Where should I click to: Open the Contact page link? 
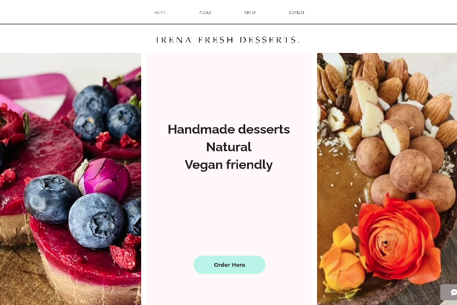tap(296, 12)
